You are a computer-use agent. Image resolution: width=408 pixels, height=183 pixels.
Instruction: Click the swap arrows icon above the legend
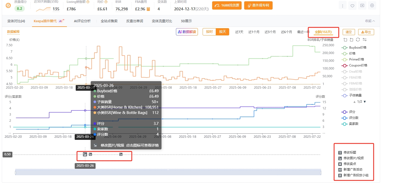tap(364, 40)
